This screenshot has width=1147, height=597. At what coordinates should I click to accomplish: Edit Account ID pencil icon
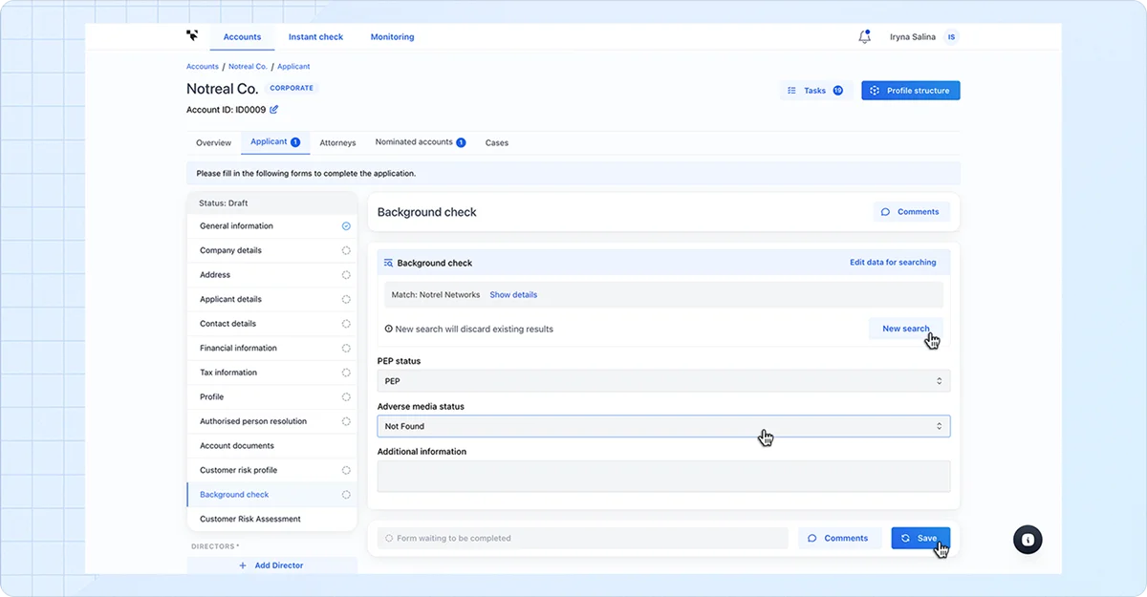274,110
